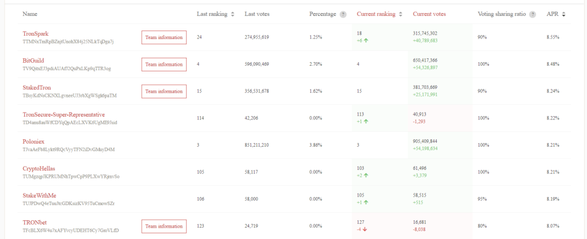Open TRONbet Team information button

(x=164, y=227)
